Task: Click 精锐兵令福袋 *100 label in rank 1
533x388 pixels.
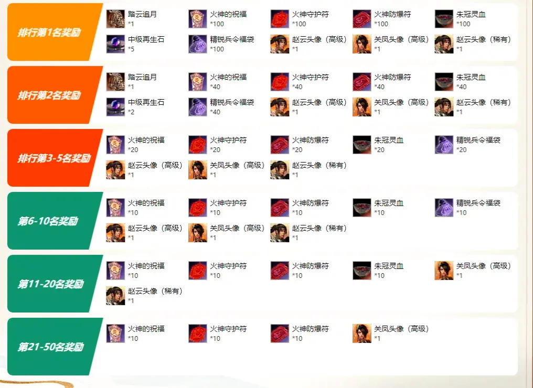Action: click(232, 44)
